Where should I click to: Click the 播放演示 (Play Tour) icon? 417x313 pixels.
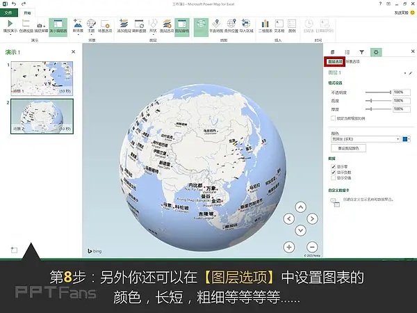click(x=8, y=25)
